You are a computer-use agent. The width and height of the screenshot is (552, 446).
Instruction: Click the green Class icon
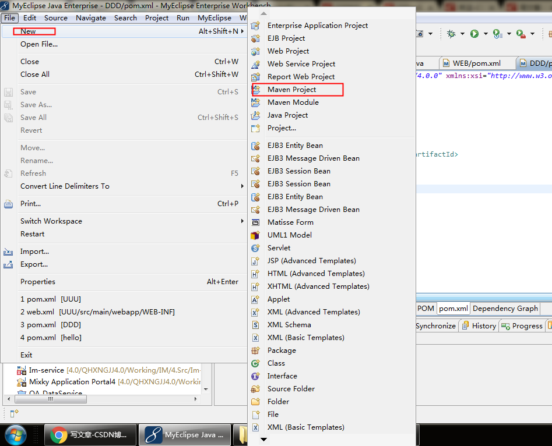click(x=255, y=363)
